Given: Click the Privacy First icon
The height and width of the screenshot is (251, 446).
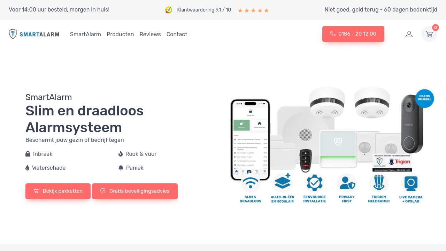Looking at the screenshot, I should [x=347, y=183].
